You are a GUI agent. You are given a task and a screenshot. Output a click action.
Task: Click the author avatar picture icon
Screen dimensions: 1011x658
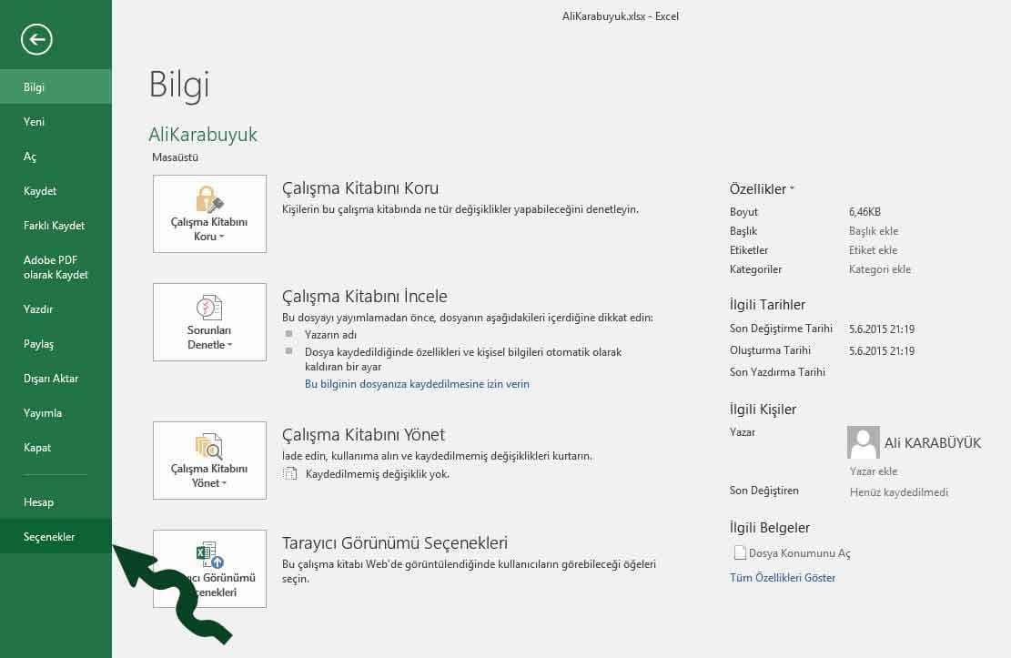pyautogui.click(x=863, y=442)
